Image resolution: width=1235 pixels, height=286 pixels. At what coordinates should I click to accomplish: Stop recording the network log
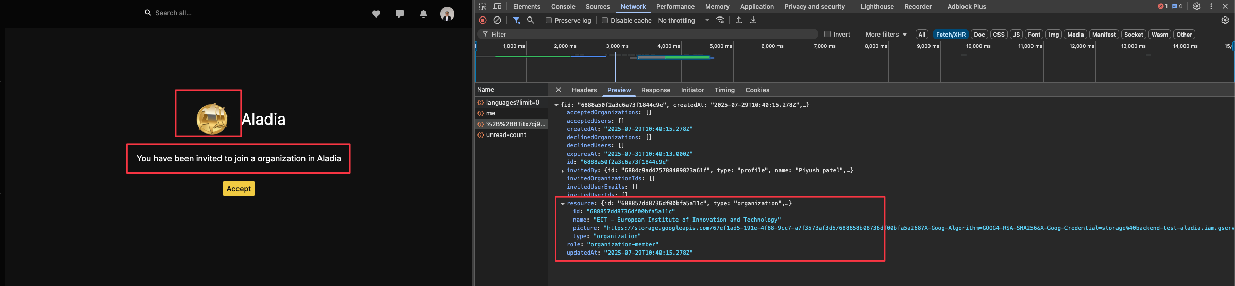[x=483, y=20]
